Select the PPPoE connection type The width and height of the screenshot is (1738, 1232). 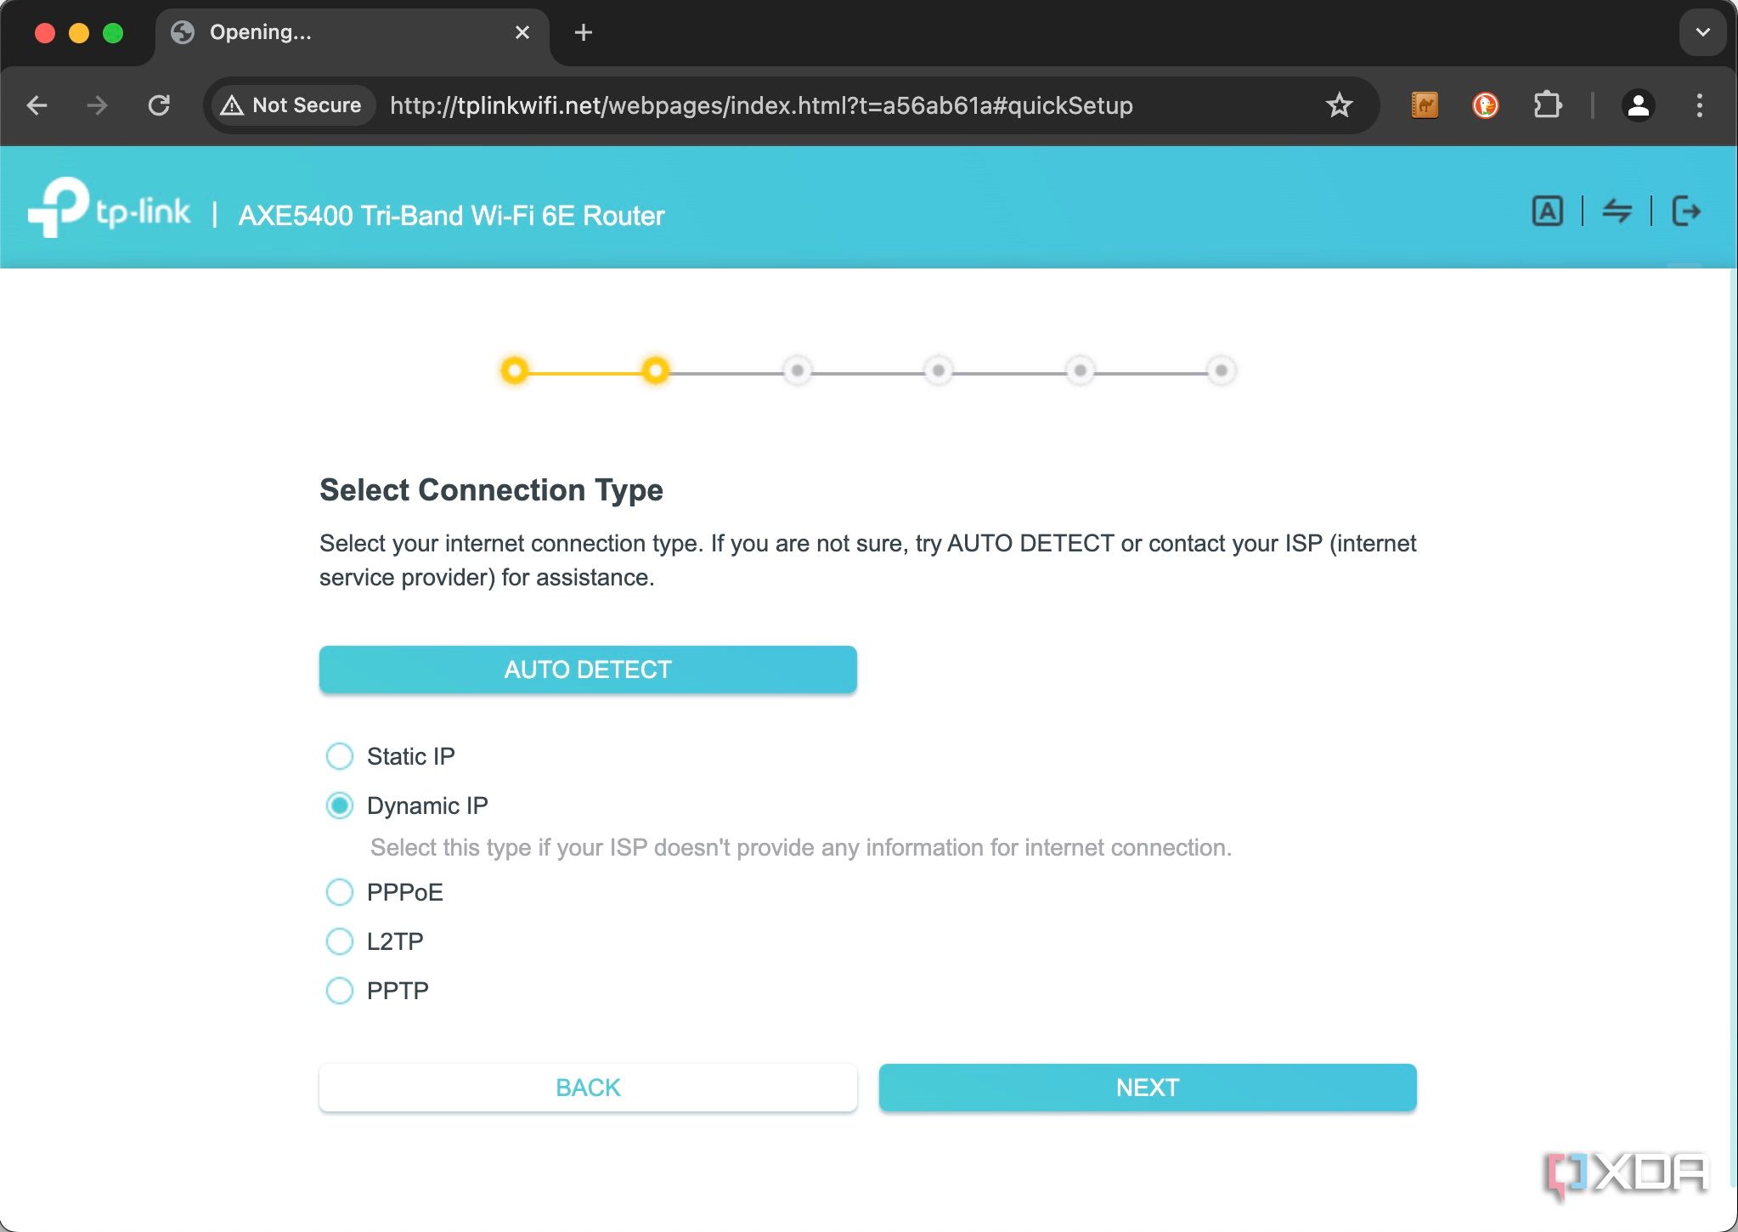[x=340, y=892]
